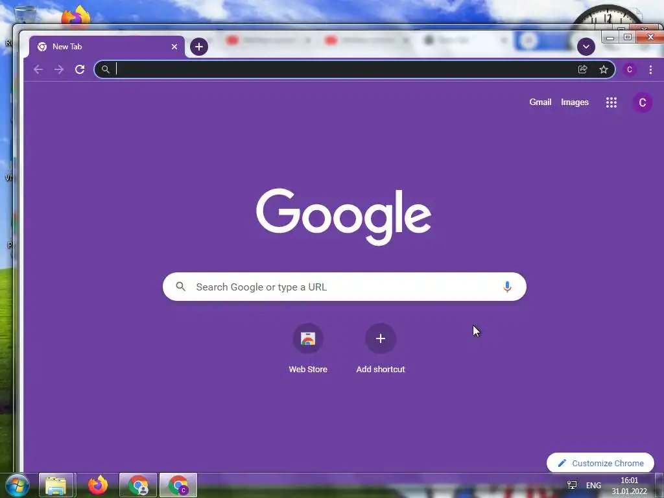The image size is (664, 498).
Task: Open the taskbar clock showing 16:01
Action: [x=629, y=486]
